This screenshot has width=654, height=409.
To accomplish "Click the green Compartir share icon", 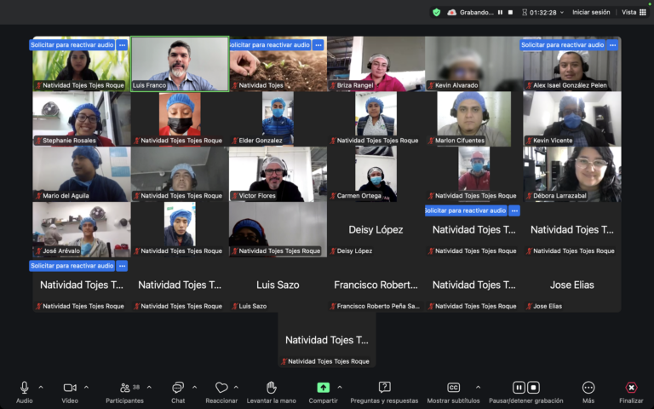I will (x=324, y=388).
